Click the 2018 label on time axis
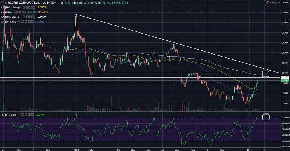The width and height of the screenshot is (290, 151). (x=77, y=150)
